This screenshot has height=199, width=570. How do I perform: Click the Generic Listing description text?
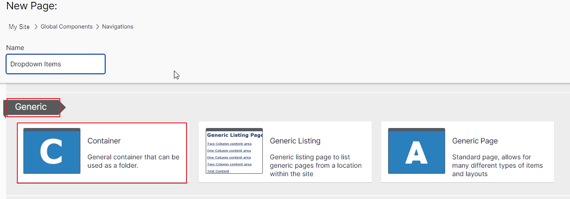[x=316, y=165]
